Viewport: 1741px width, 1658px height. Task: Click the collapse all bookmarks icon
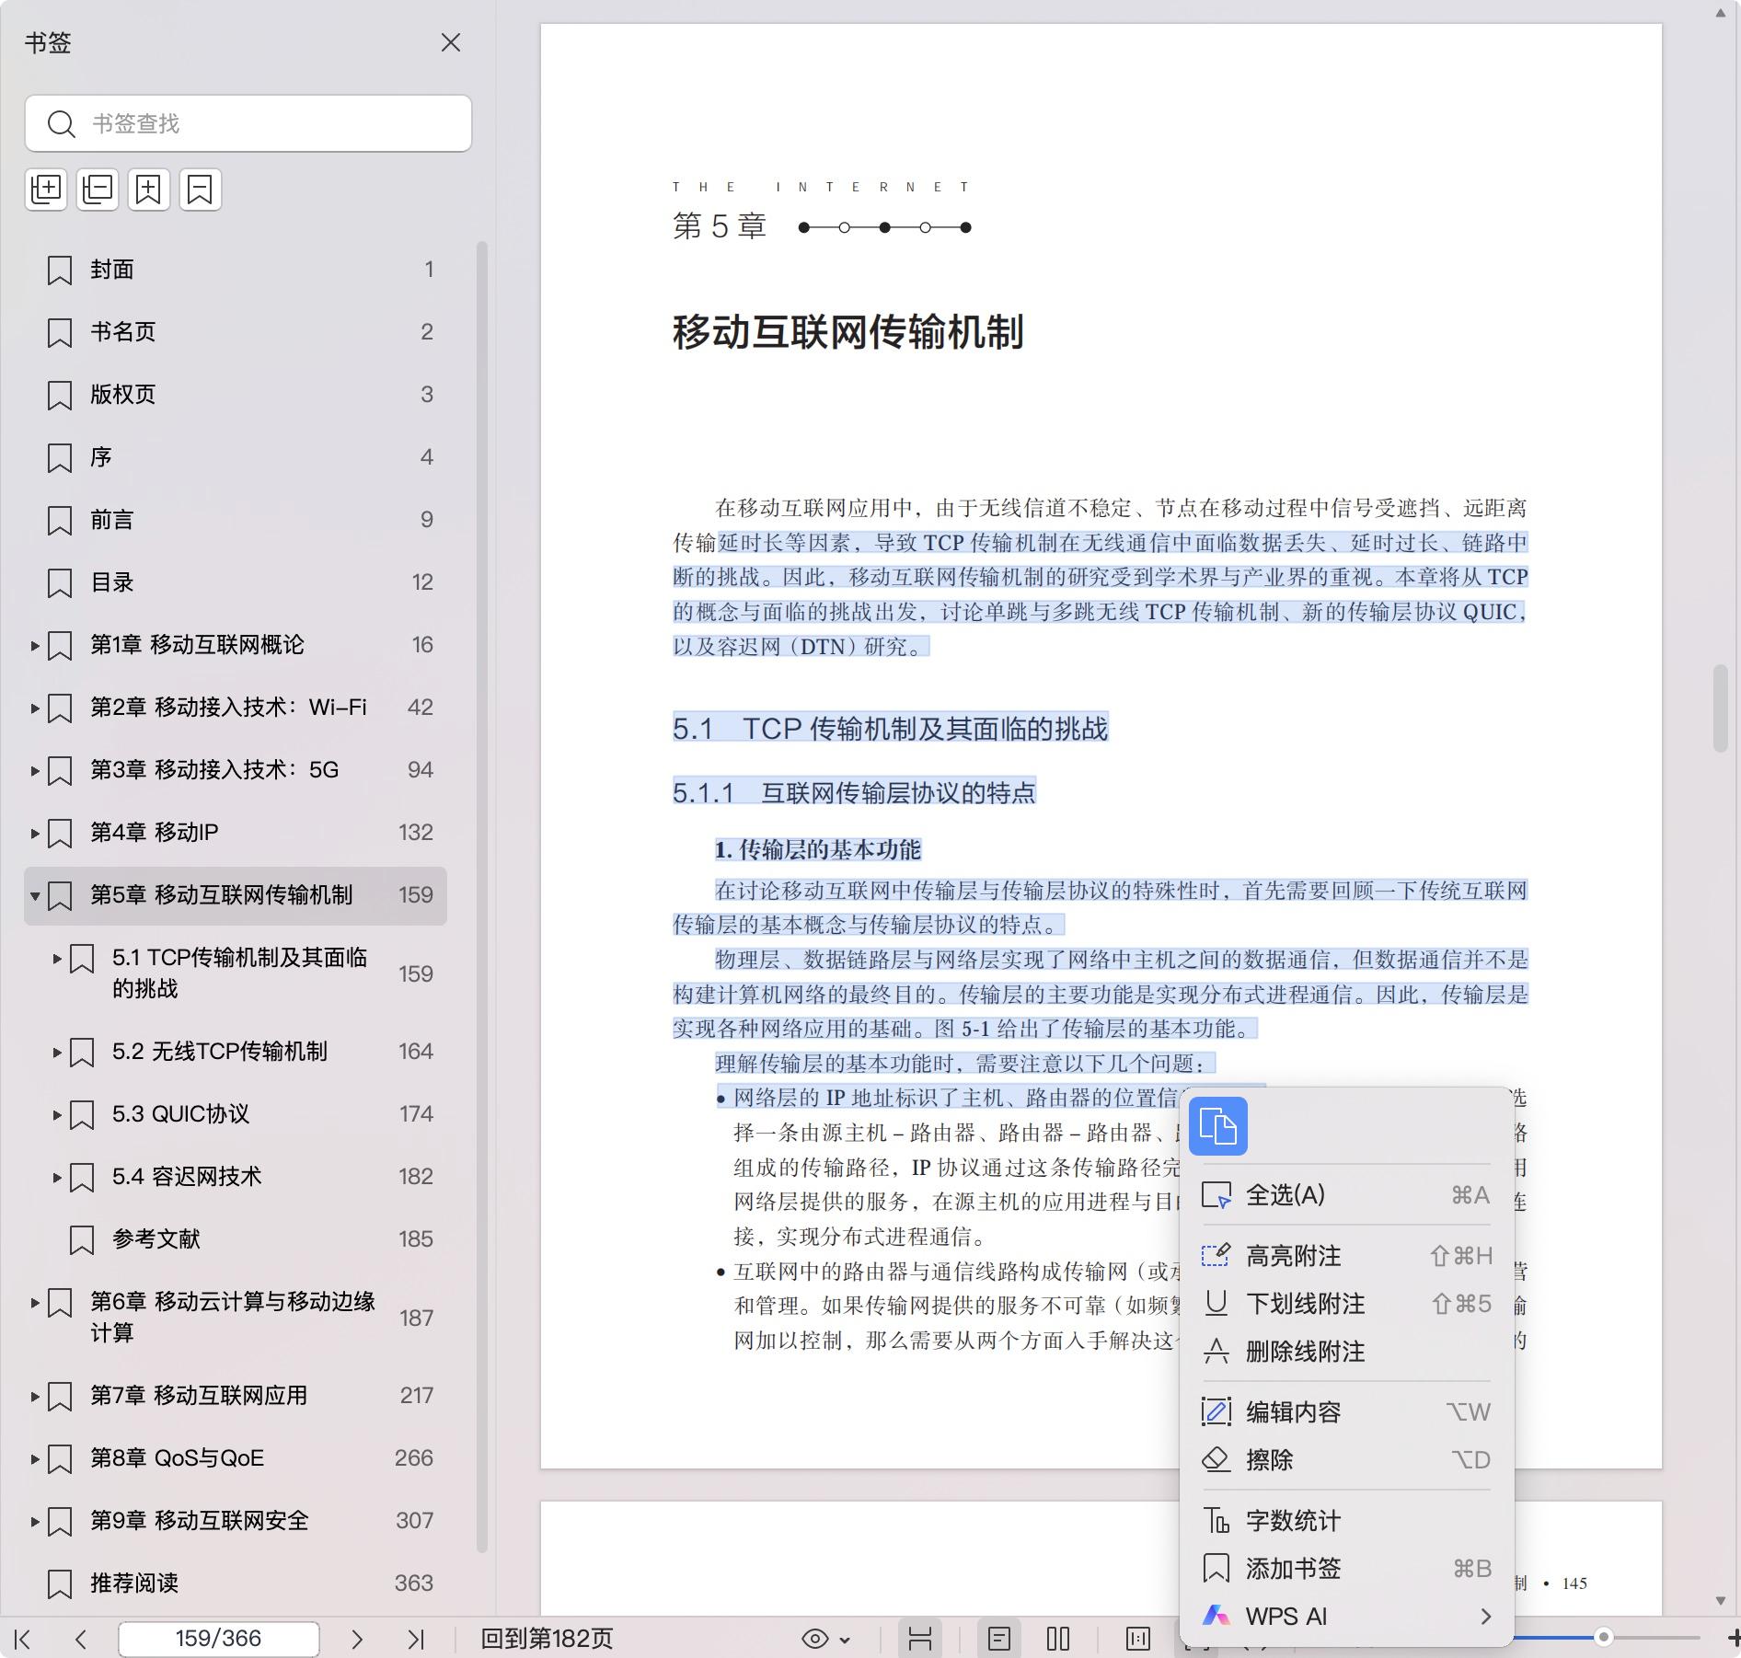pyautogui.click(x=98, y=190)
